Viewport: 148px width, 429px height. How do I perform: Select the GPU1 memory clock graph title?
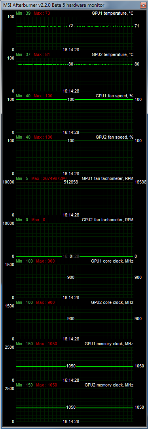point(109,344)
